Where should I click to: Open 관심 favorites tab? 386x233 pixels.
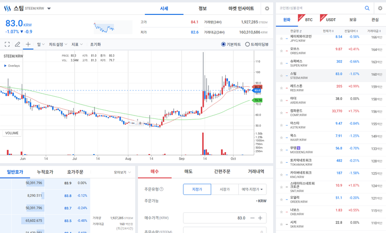[x=375, y=20]
